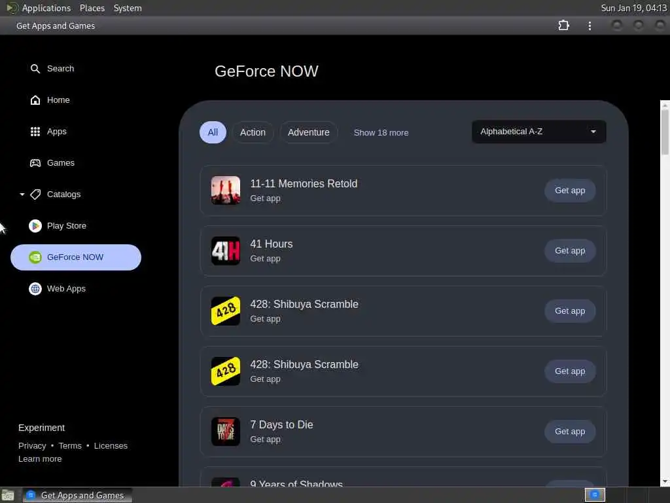The height and width of the screenshot is (503, 670).
Task: Open the extensions puzzle icon in title bar
Action: pos(563,26)
